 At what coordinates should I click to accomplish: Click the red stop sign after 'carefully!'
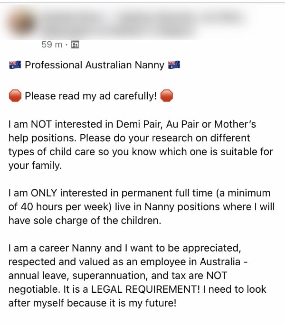167,96
